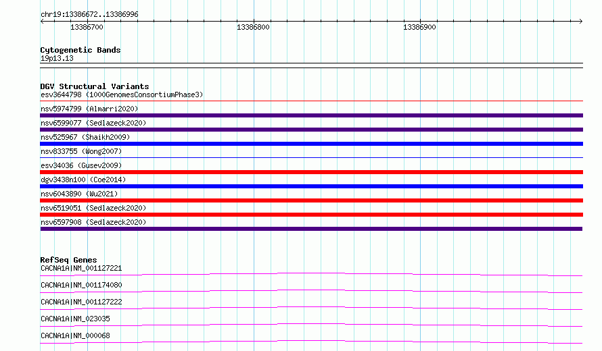Click the red bar under nsv6043890
The image size is (602, 351).
click(311, 200)
